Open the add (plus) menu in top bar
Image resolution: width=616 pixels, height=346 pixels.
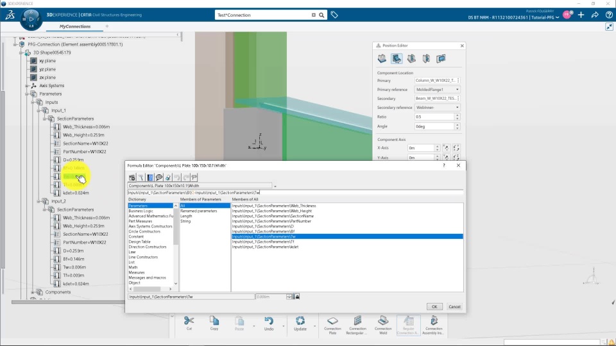tap(581, 15)
